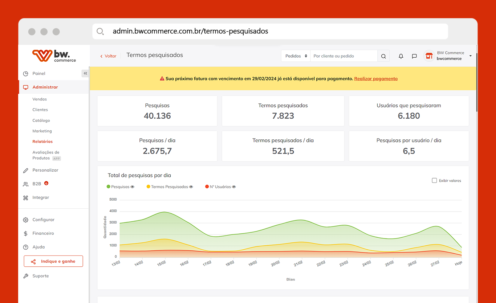Click the red Nº Usuários legend dot
The width and height of the screenshot is (496, 303).
tap(207, 187)
